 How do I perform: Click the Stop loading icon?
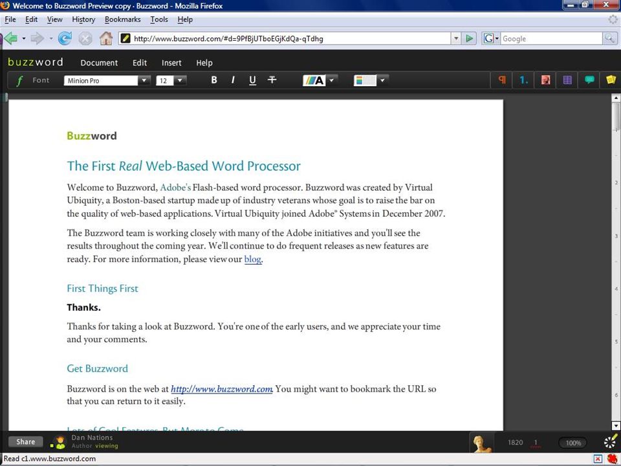pyautogui.click(x=85, y=38)
